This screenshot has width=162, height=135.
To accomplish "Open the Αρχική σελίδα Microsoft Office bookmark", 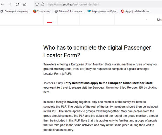I will (x=136, y=11).
